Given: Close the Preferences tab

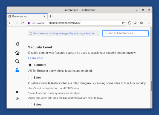Looking at the screenshot, I should point(44,16).
